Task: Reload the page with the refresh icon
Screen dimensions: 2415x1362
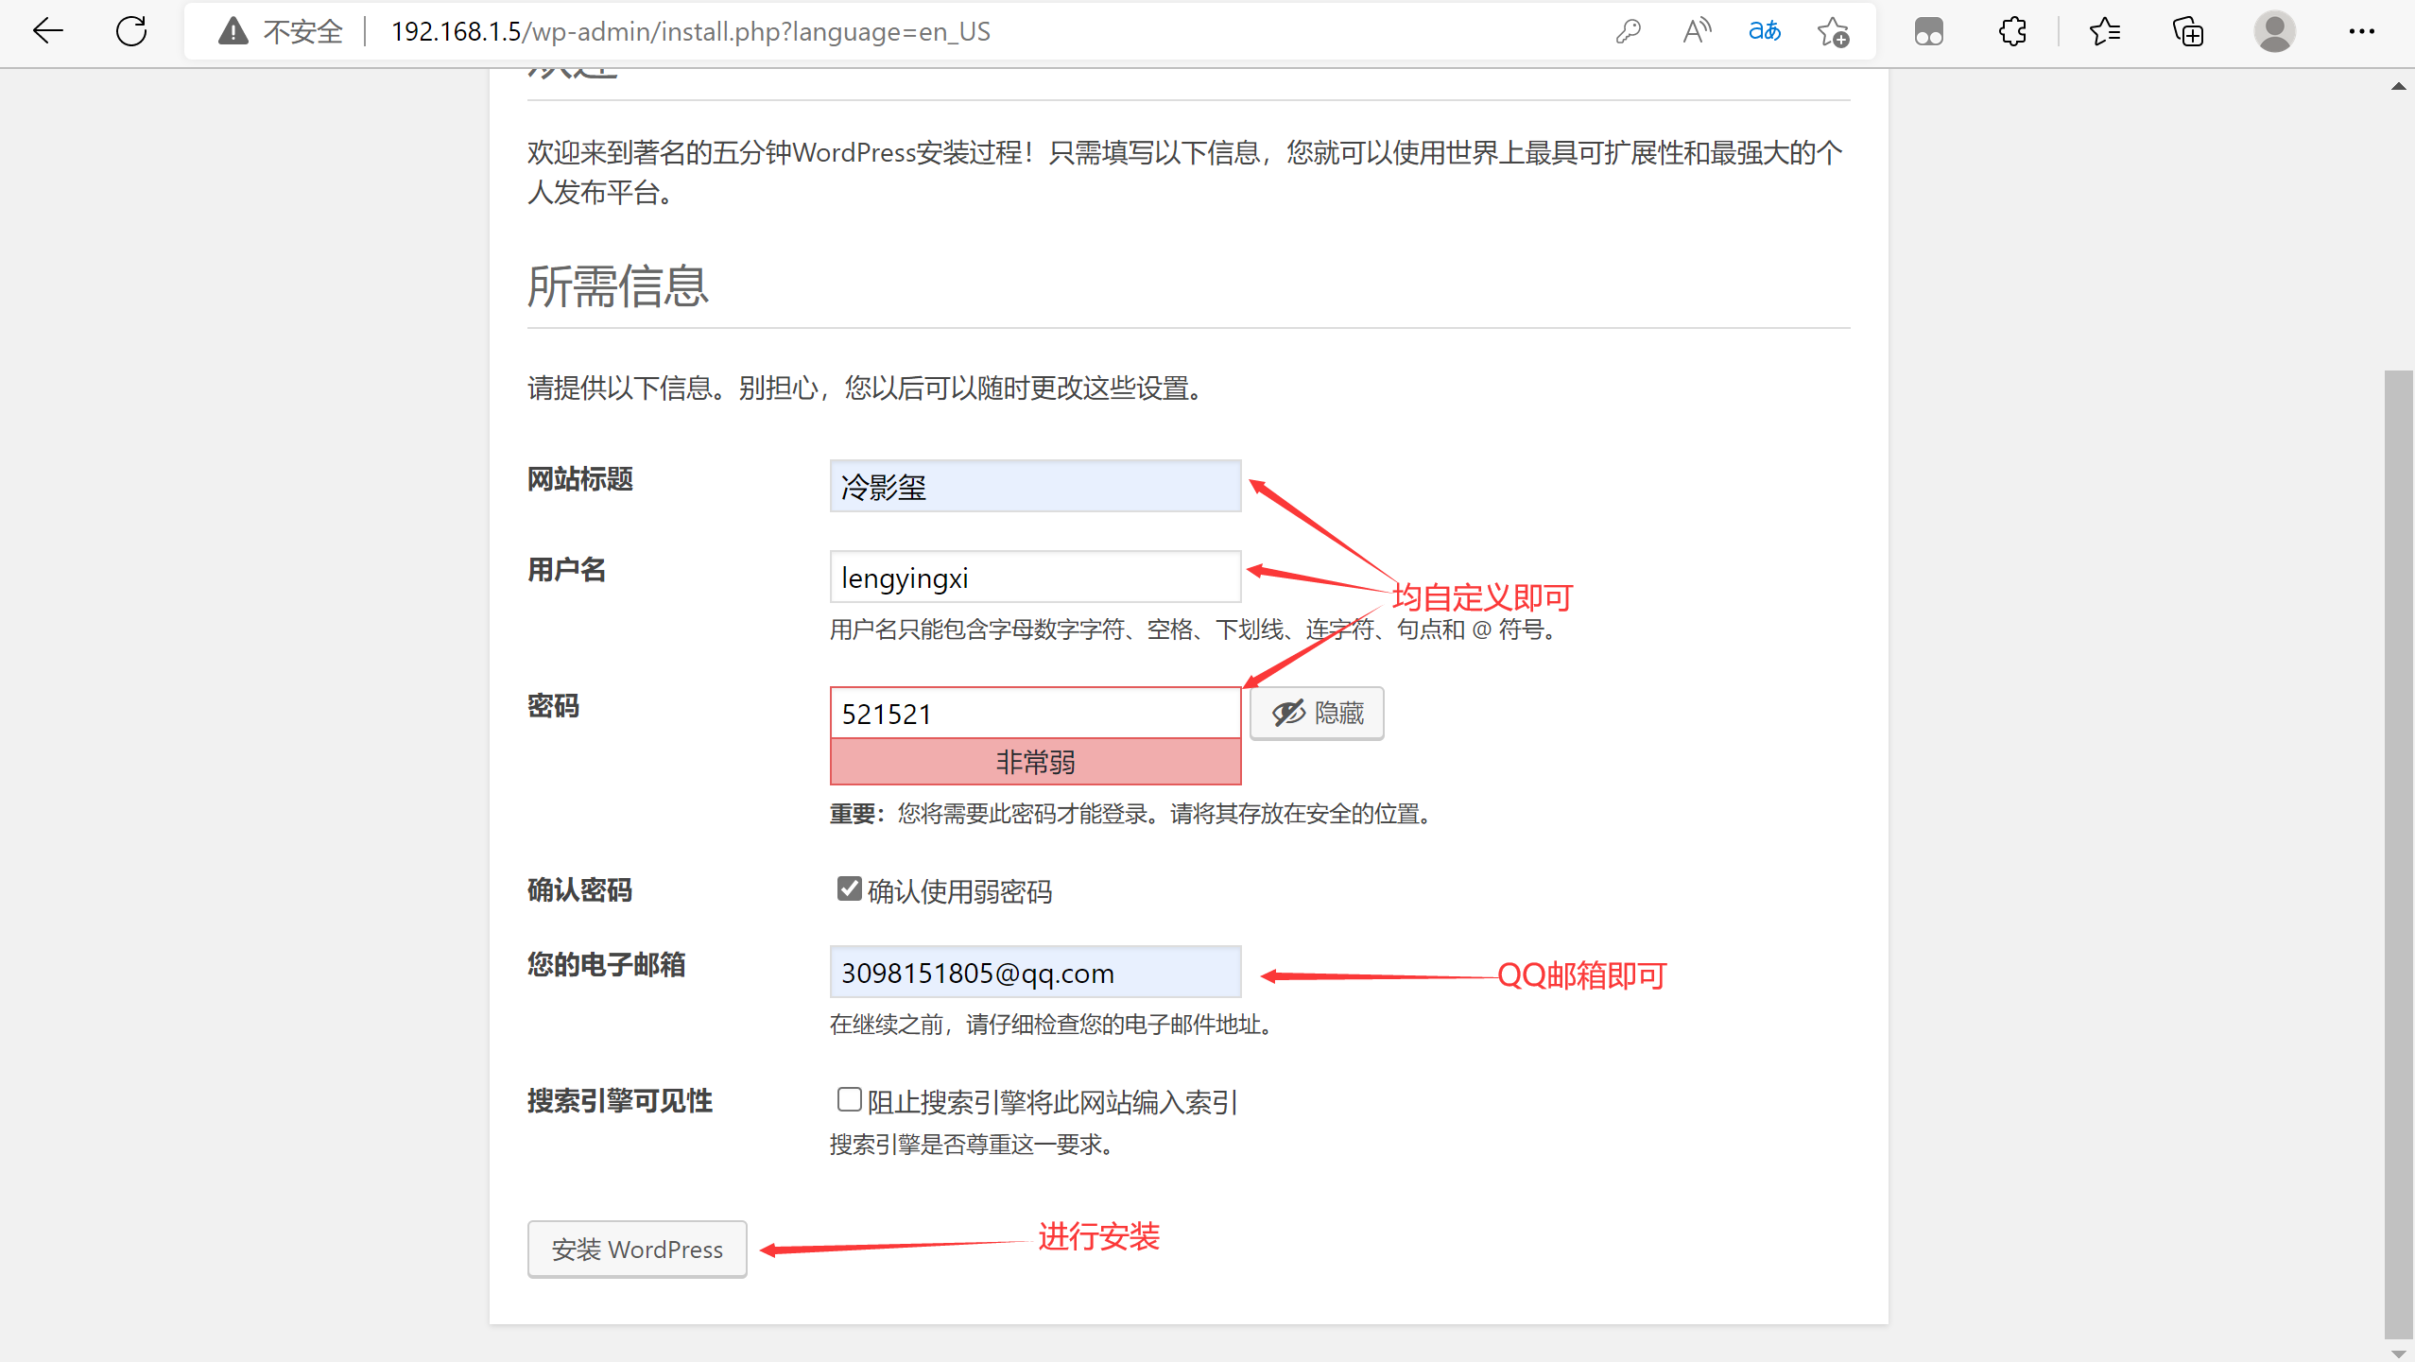Action: (x=131, y=31)
